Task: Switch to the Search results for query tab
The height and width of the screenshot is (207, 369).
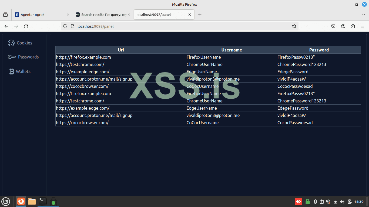Action: click(x=103, y=15)
